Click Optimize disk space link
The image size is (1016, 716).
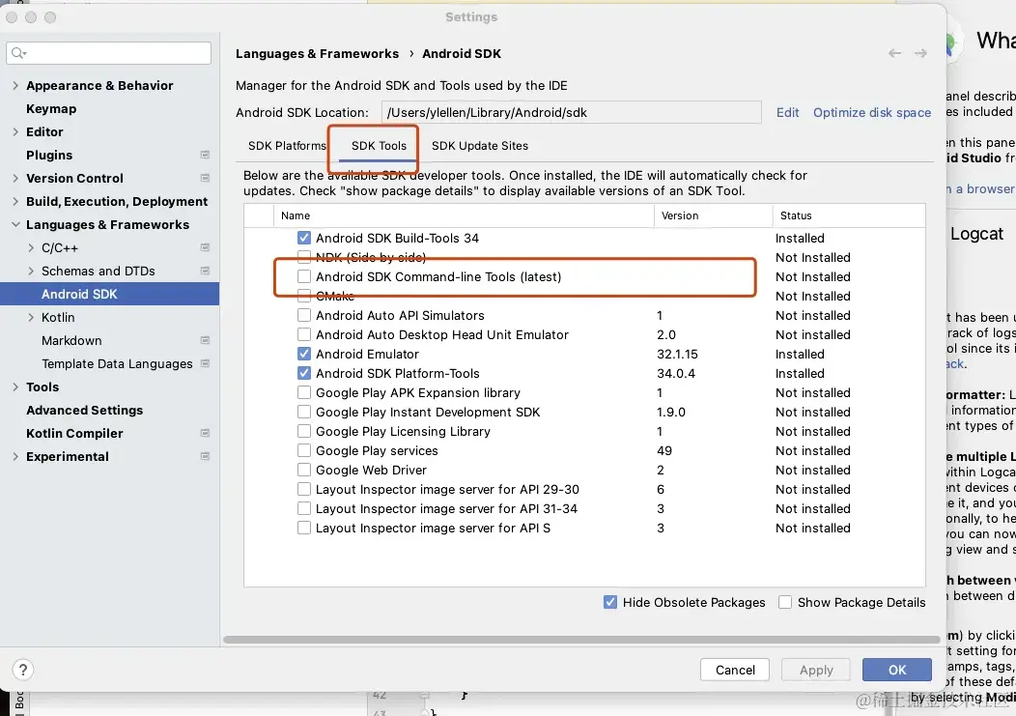pyautogui.click(x=871, y=113)
